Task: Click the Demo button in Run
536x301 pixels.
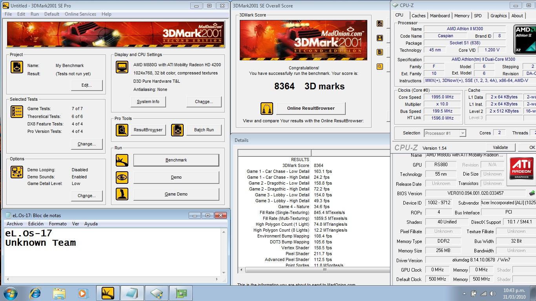Action: pyautogui.click(x=176, y=177)
